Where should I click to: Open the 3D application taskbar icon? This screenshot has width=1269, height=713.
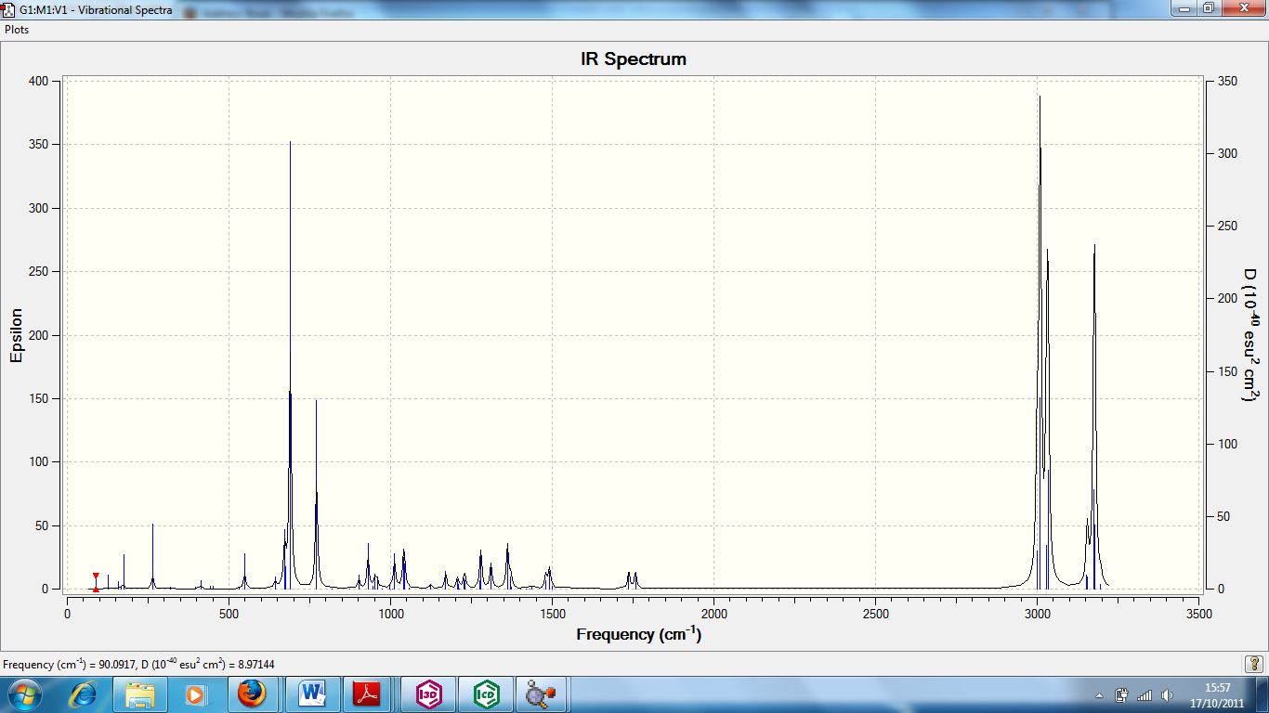tap(428, 694)
